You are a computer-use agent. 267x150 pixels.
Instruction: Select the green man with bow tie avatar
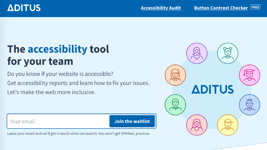point(175,105)
